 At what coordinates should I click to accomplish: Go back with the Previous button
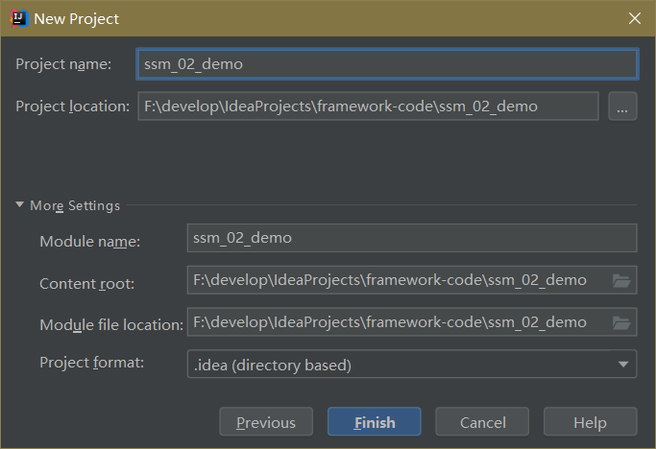(266, 422)
